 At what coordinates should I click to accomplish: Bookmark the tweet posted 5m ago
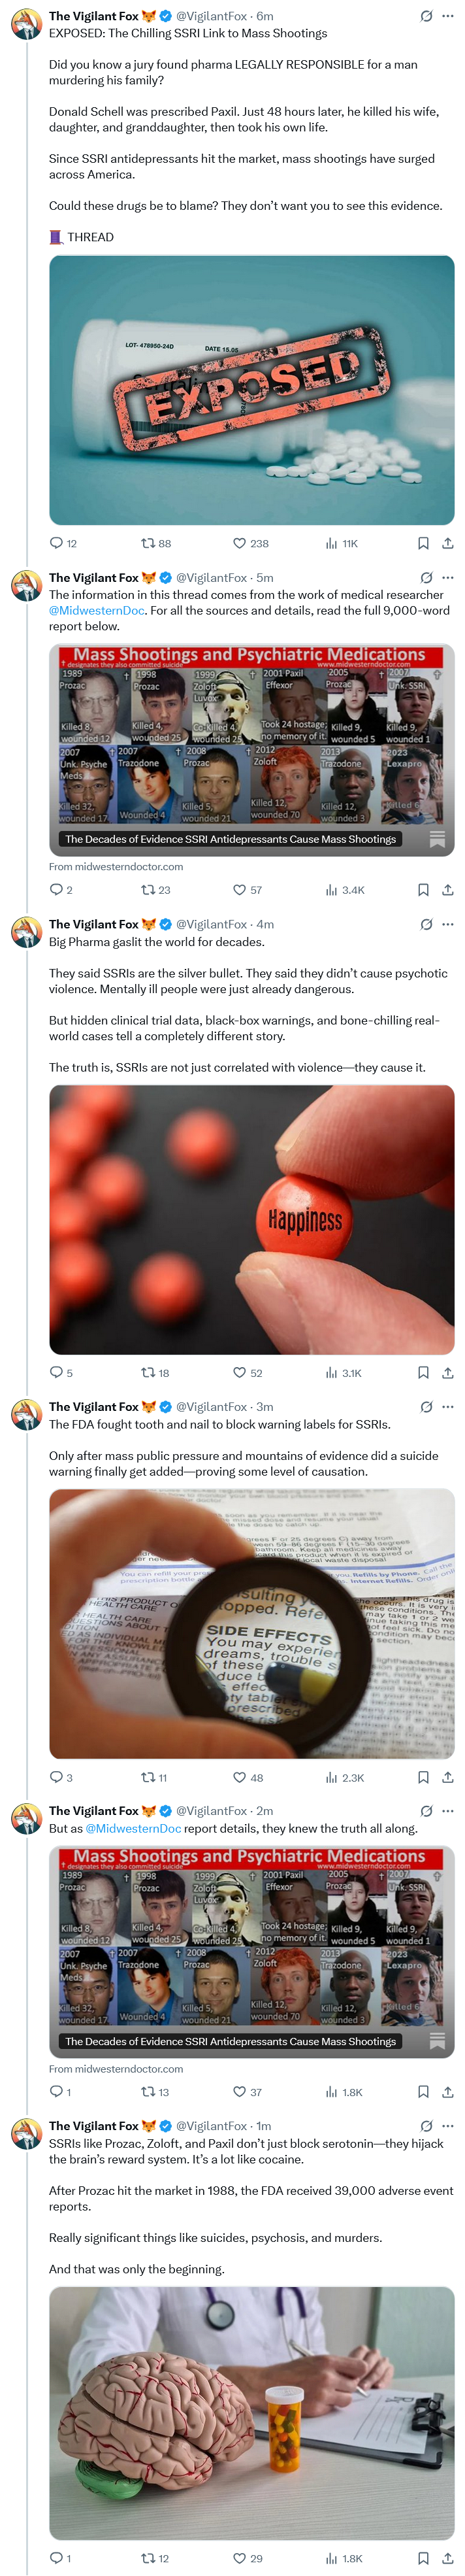423,889
